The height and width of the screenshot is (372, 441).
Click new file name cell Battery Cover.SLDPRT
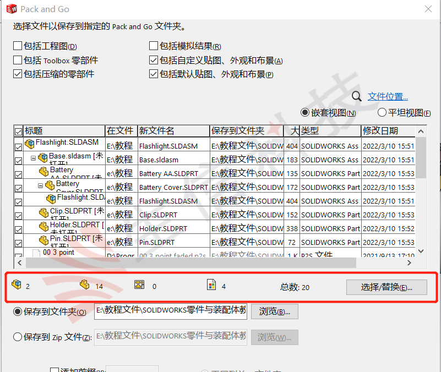174,187
